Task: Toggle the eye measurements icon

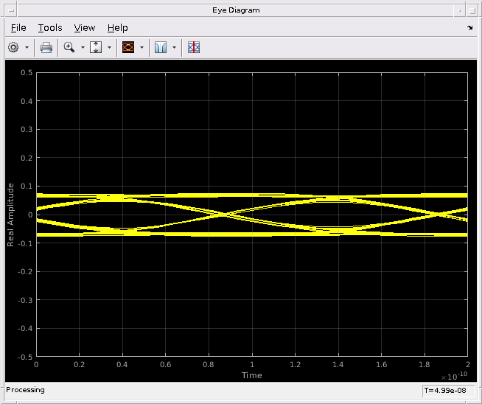Action: tap(194, 47)
